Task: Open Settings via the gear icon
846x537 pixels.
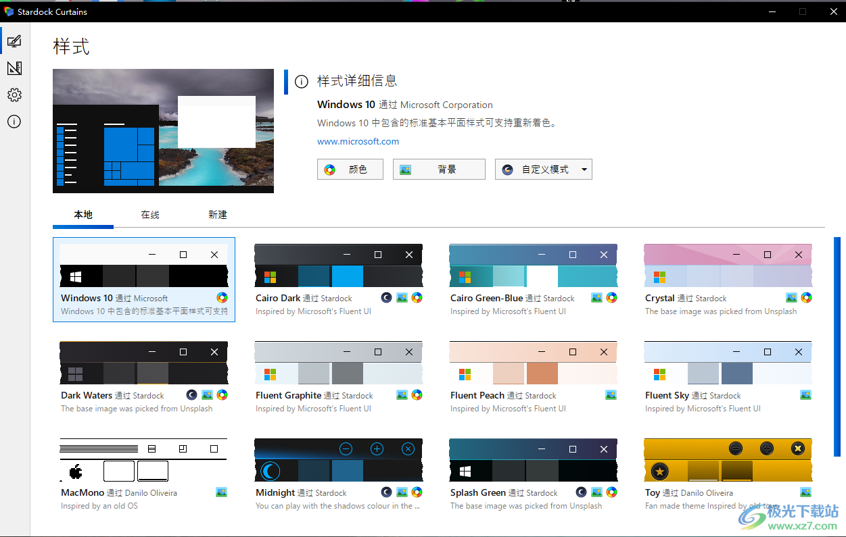Action: pyautogui.click(x=14, y=95)
